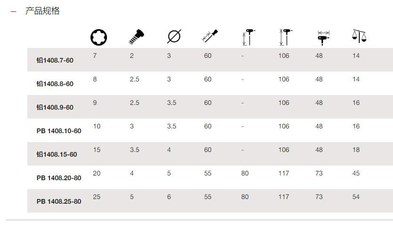Click the 117 length value for PB 1408.20-80
Screen dimensions: 393x231
(284, 173)
